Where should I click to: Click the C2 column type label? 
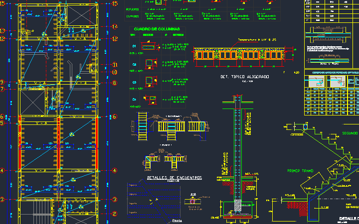134,64
